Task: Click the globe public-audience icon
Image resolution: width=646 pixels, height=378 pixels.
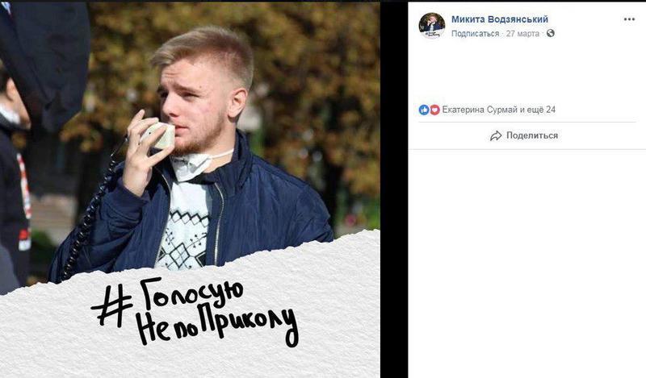Action: [x=551, y=33]
